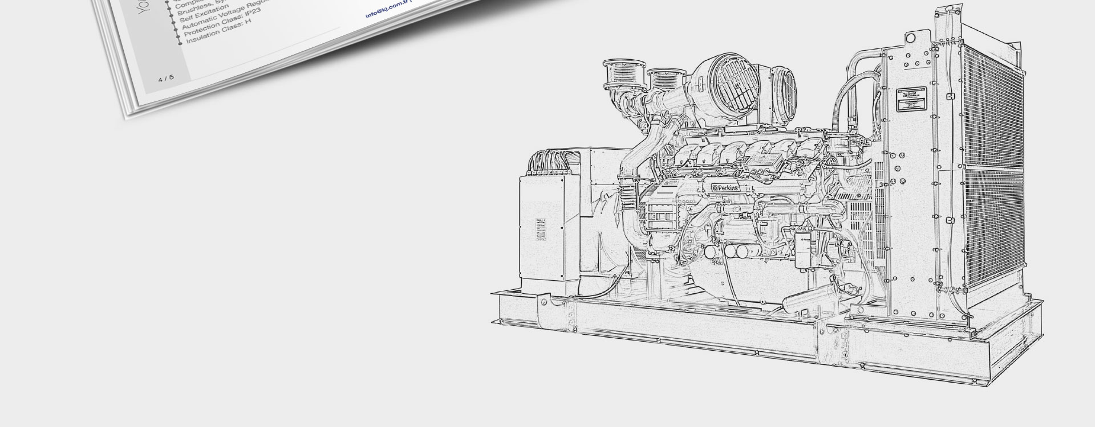
Task: Click the "4 / 5" page number
Action: [167, 78]
